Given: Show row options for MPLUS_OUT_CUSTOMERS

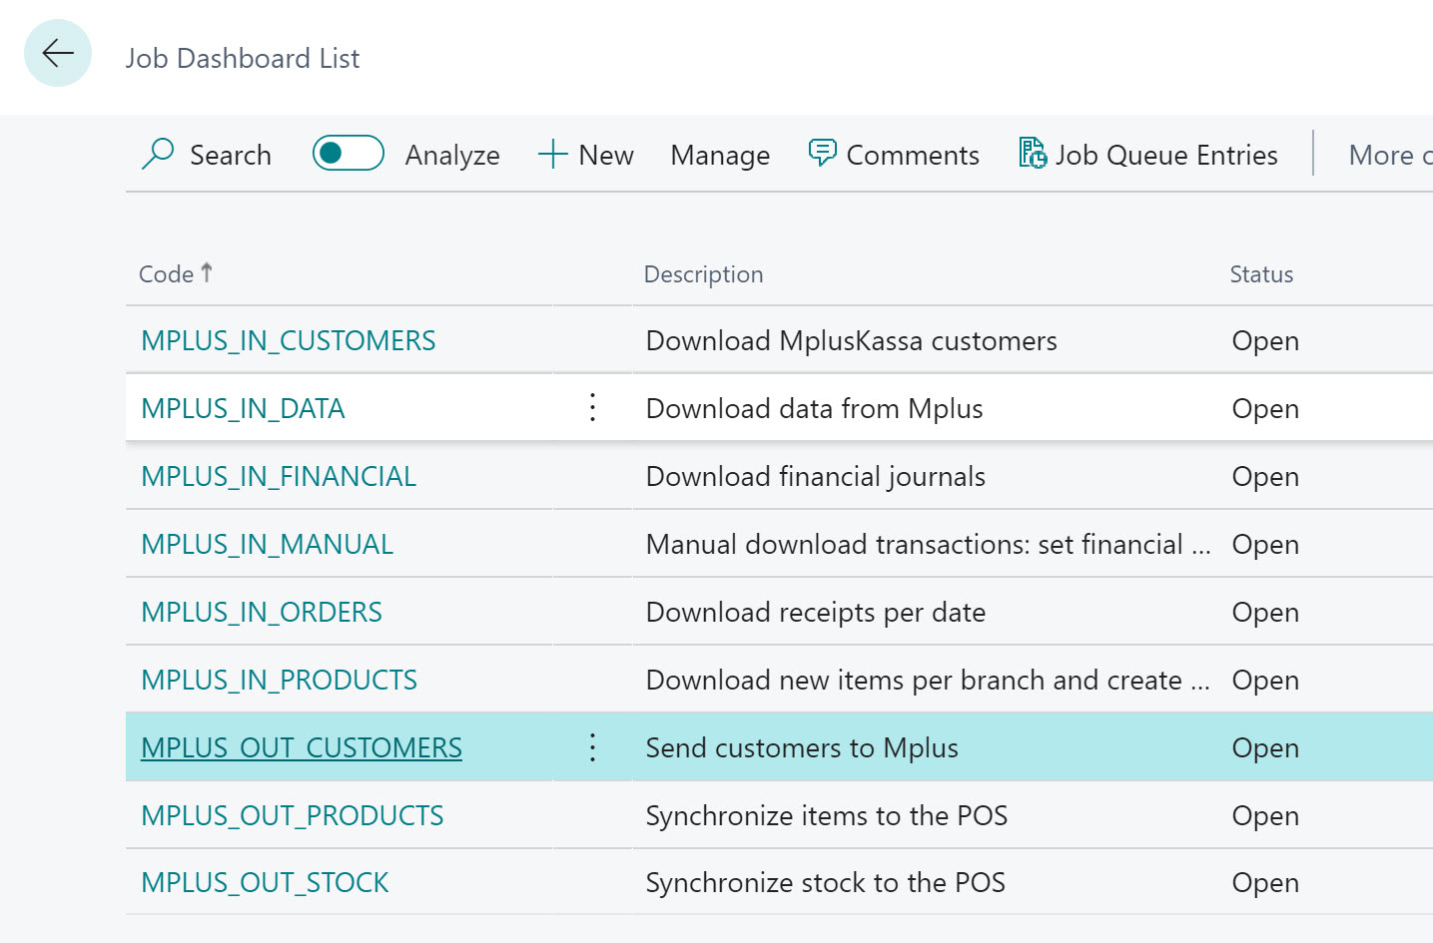Looking at the screenshot, I should pos(592,747).
